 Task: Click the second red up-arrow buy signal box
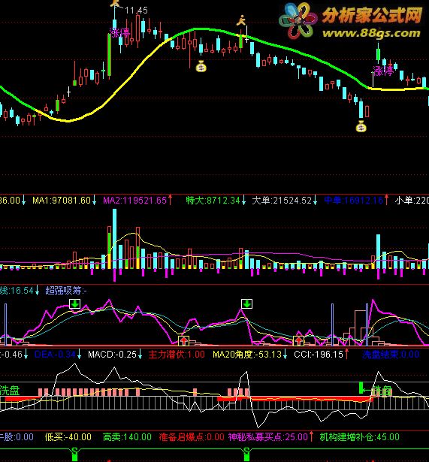pos(299,340)
